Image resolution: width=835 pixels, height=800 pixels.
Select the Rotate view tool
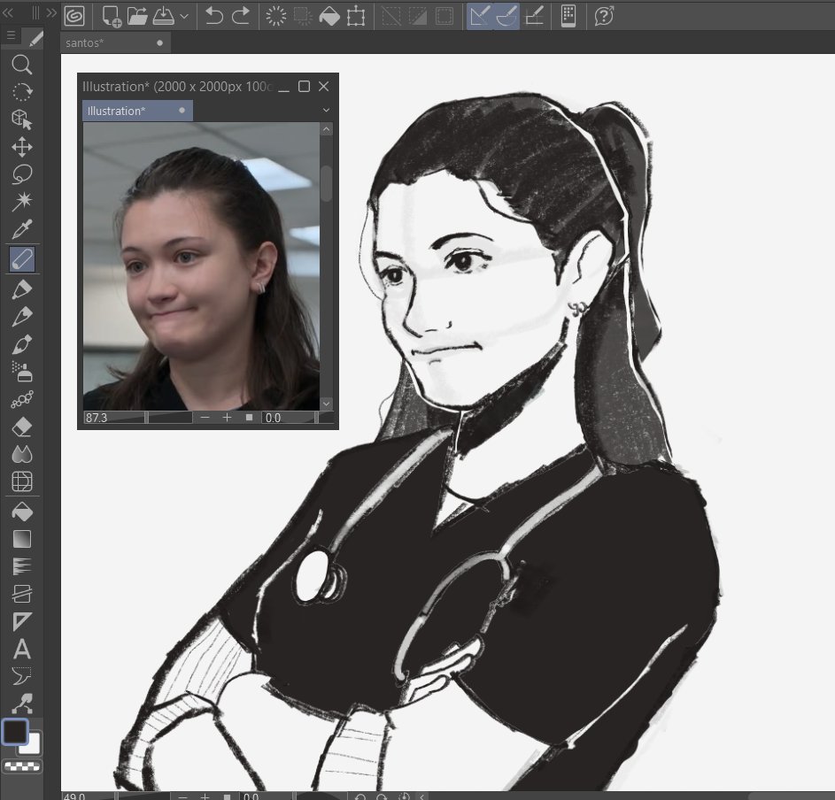coord(22,92)
